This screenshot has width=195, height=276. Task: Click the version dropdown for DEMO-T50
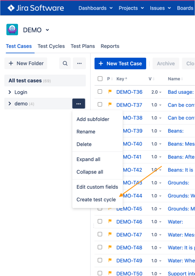coord(157,274)
